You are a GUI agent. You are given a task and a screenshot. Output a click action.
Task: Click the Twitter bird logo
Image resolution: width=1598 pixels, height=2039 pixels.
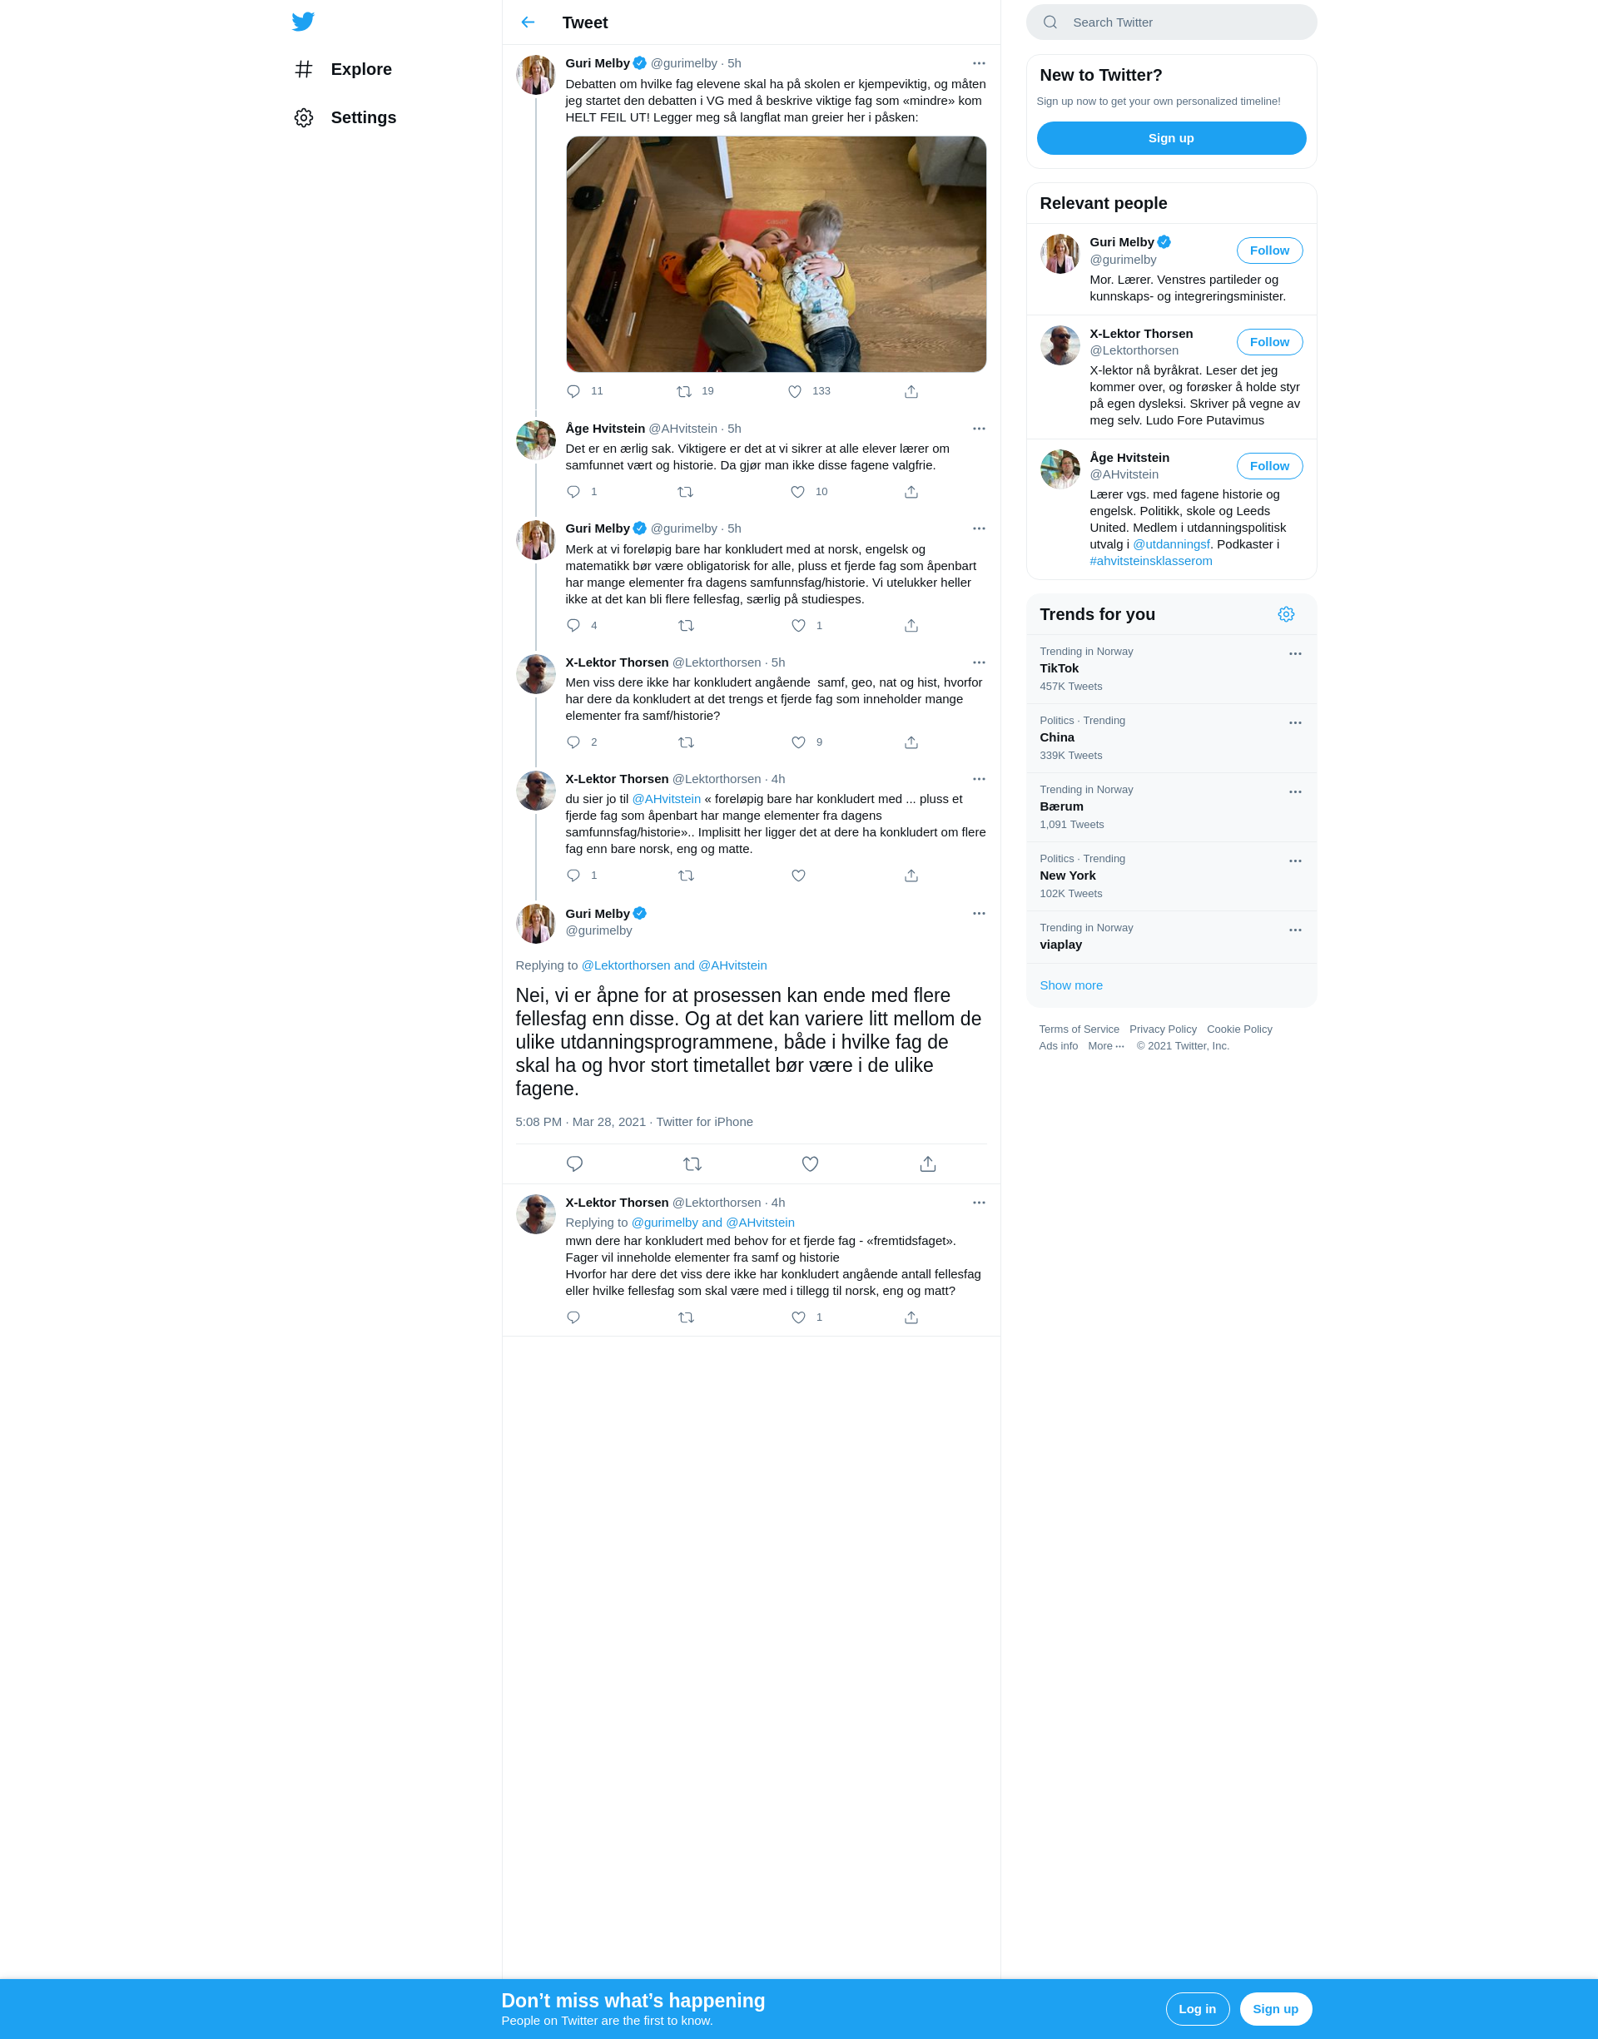coord(303,22)
